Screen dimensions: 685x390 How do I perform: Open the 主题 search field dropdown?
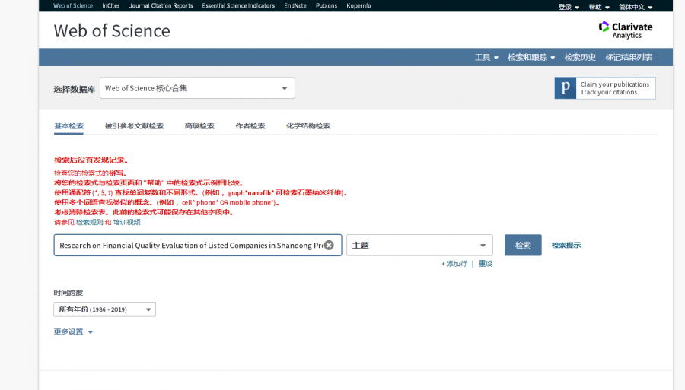point(419,246)
